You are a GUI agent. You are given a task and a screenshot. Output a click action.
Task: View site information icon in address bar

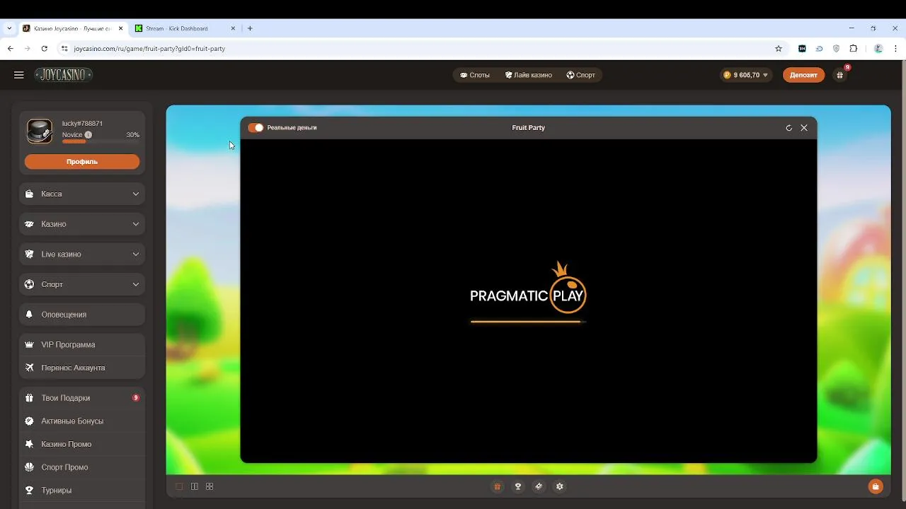64,49
